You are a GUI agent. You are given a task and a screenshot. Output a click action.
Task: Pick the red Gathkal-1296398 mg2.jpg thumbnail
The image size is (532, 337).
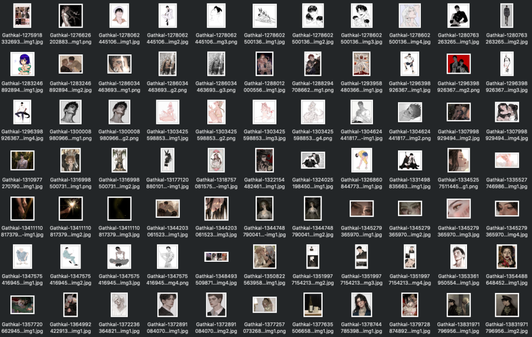[x=459, y=64]
